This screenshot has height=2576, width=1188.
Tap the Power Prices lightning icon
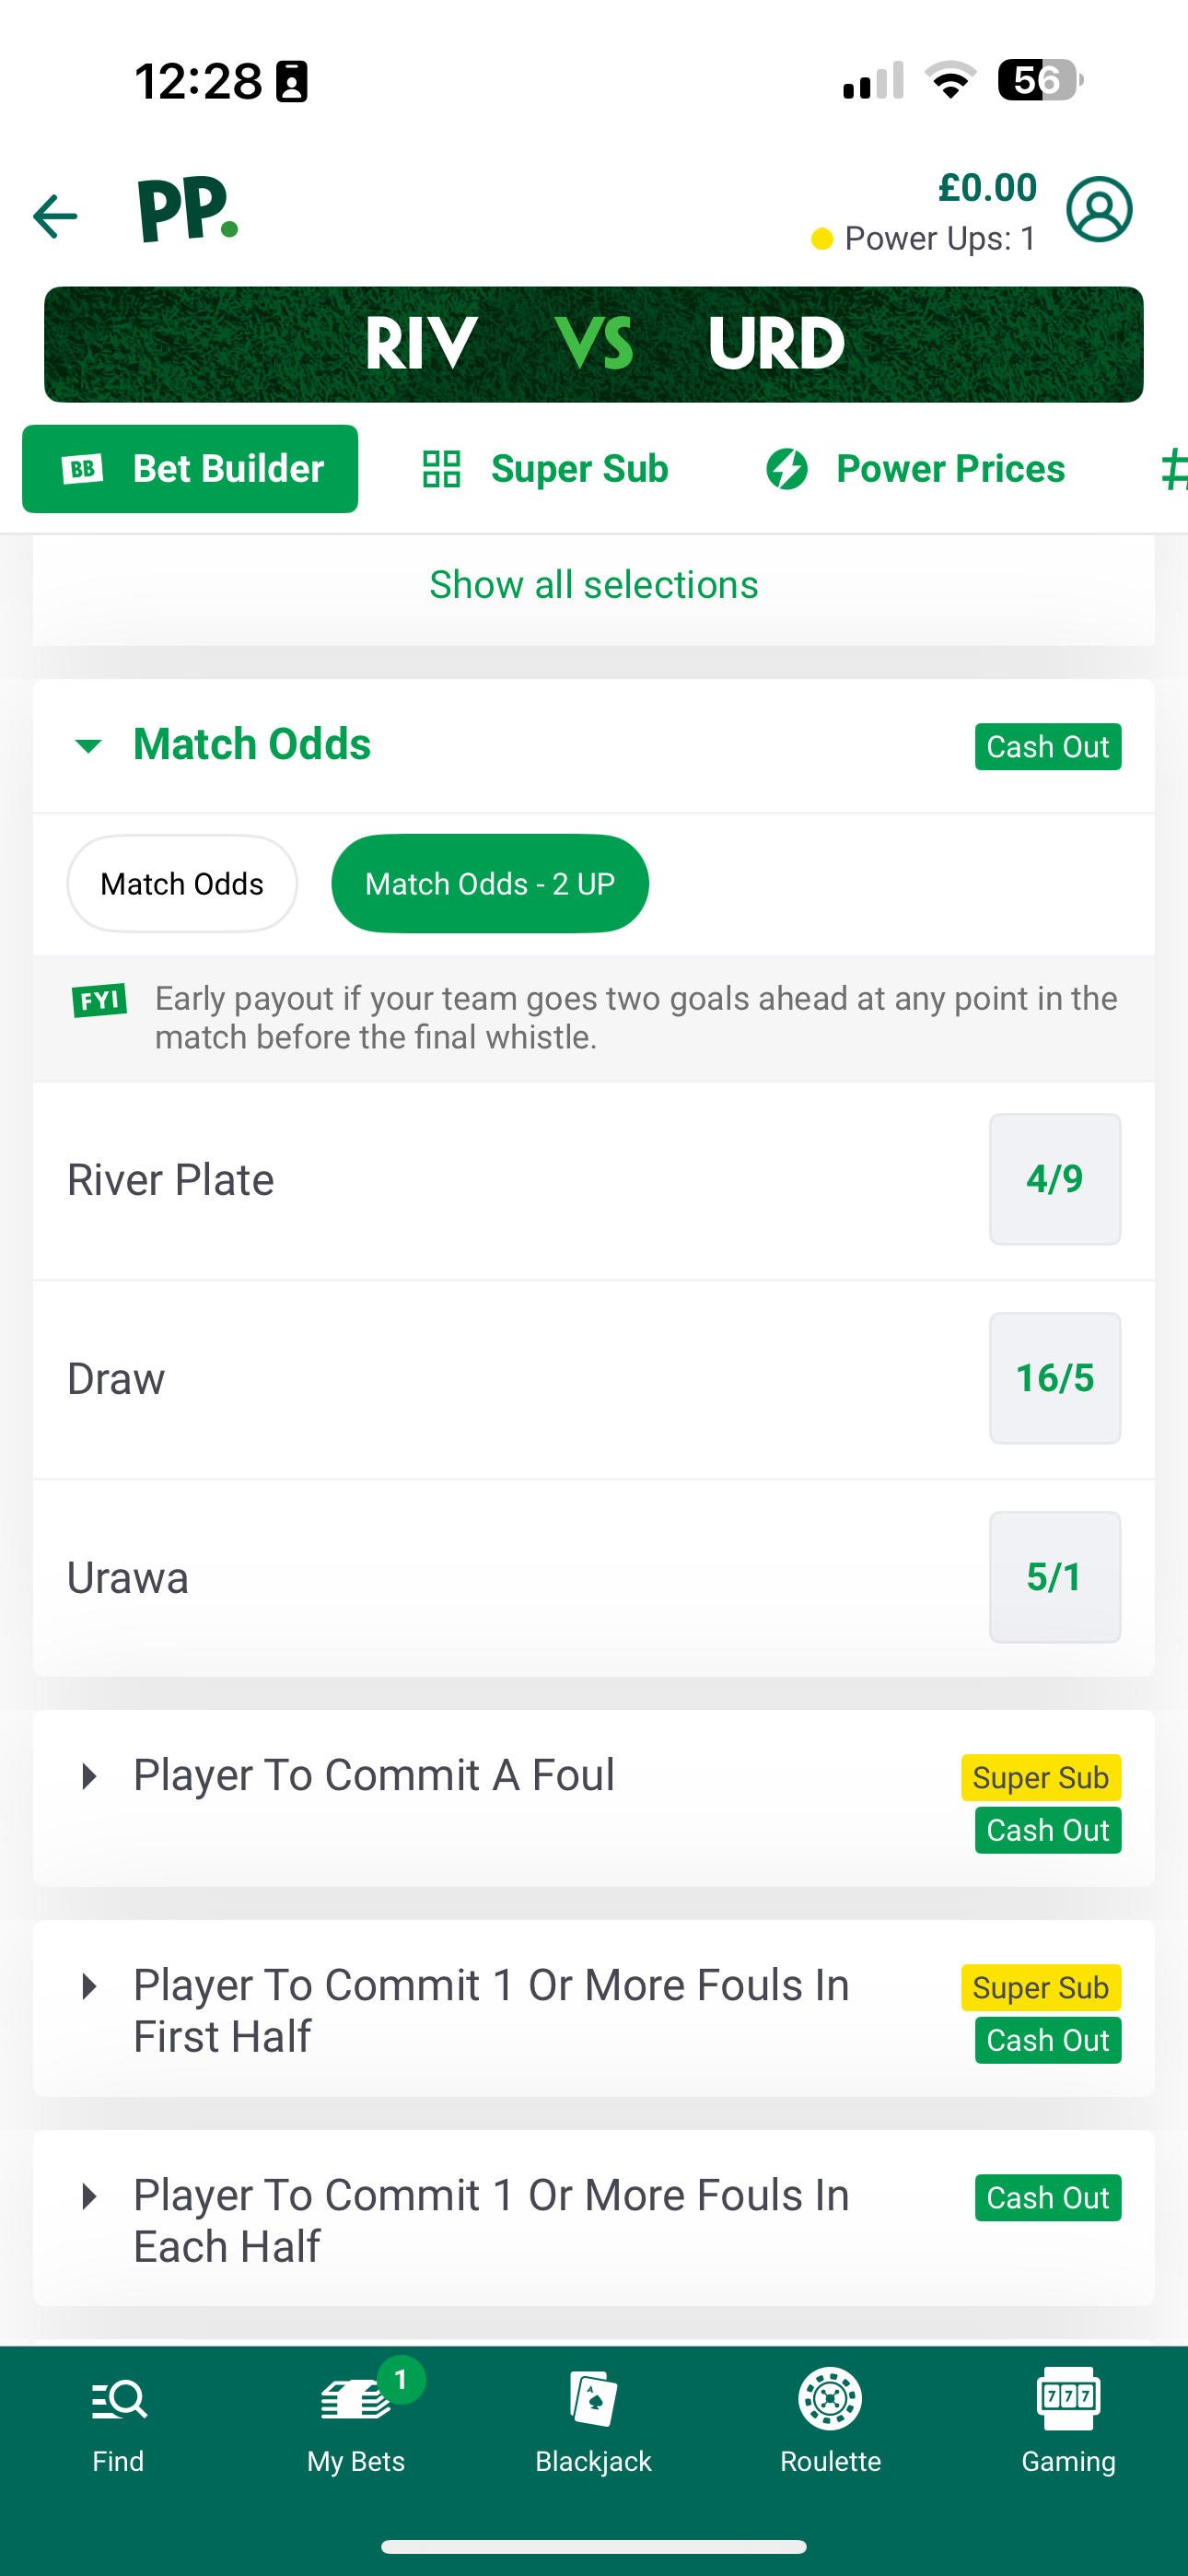(x=787, y=468)
